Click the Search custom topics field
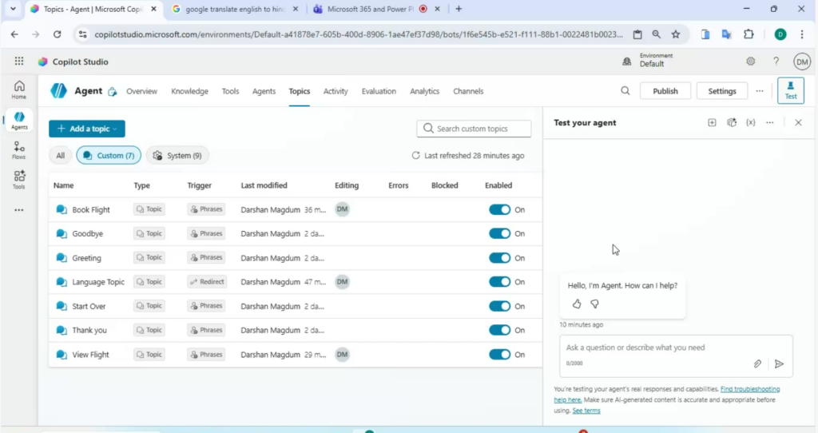 pos(475,129)
